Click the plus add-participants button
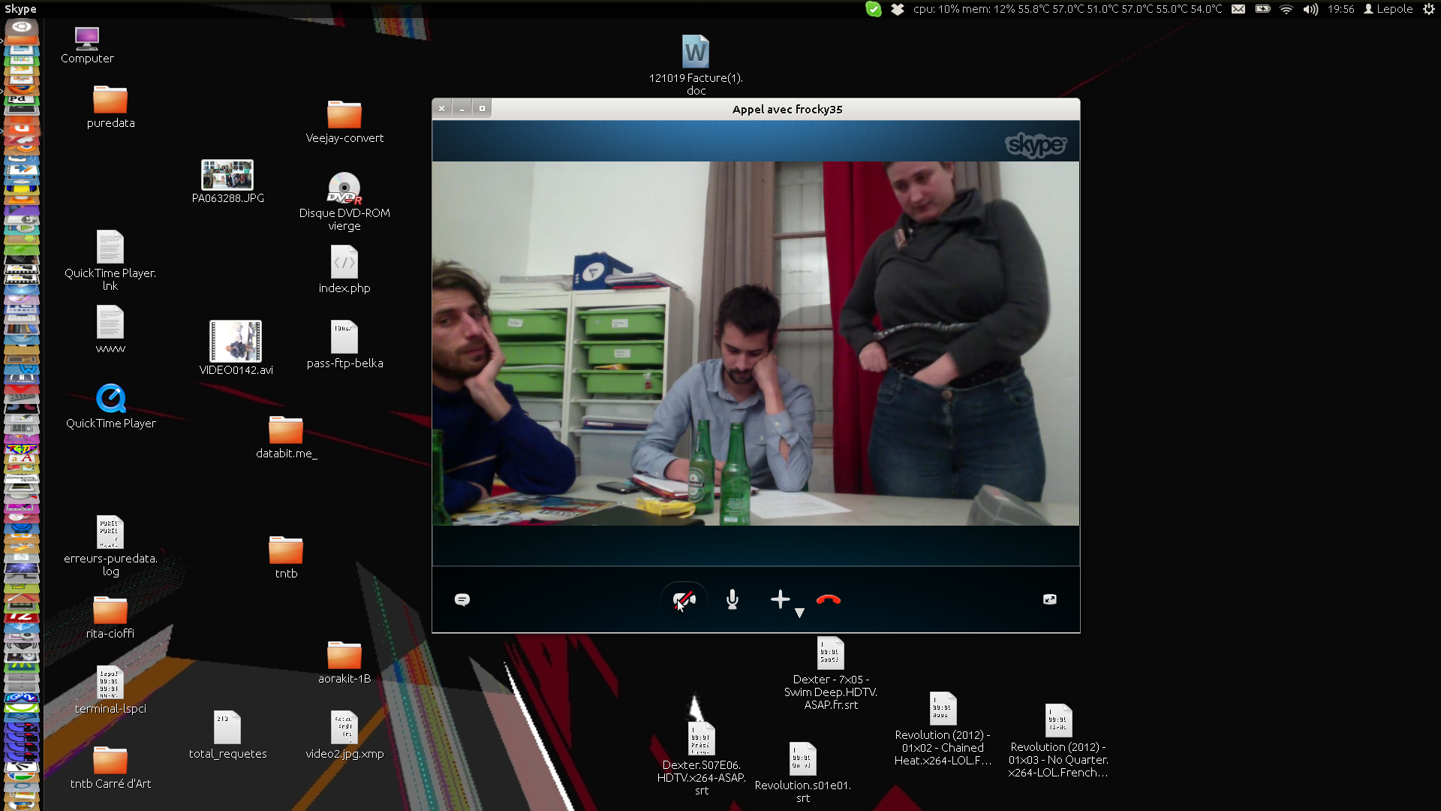The height and width of the screenshot is (811, 1441). (x=780, y=599)
